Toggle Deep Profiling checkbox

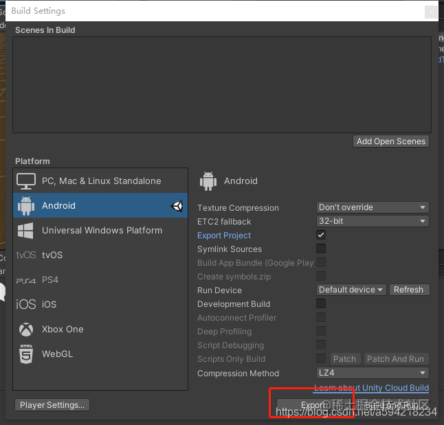click(321, 331)
